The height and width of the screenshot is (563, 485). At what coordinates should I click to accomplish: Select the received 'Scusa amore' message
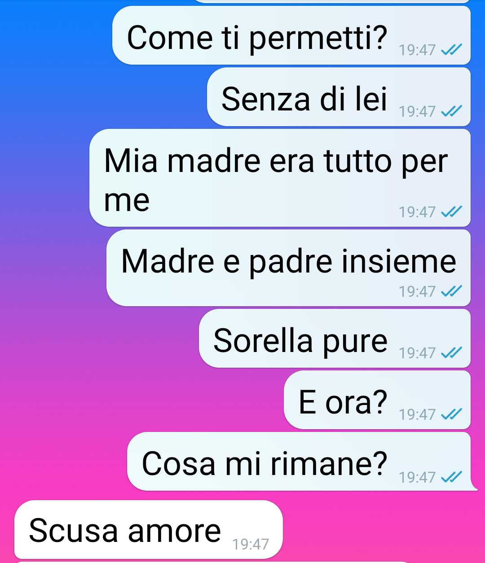click(x=149, y=529)
